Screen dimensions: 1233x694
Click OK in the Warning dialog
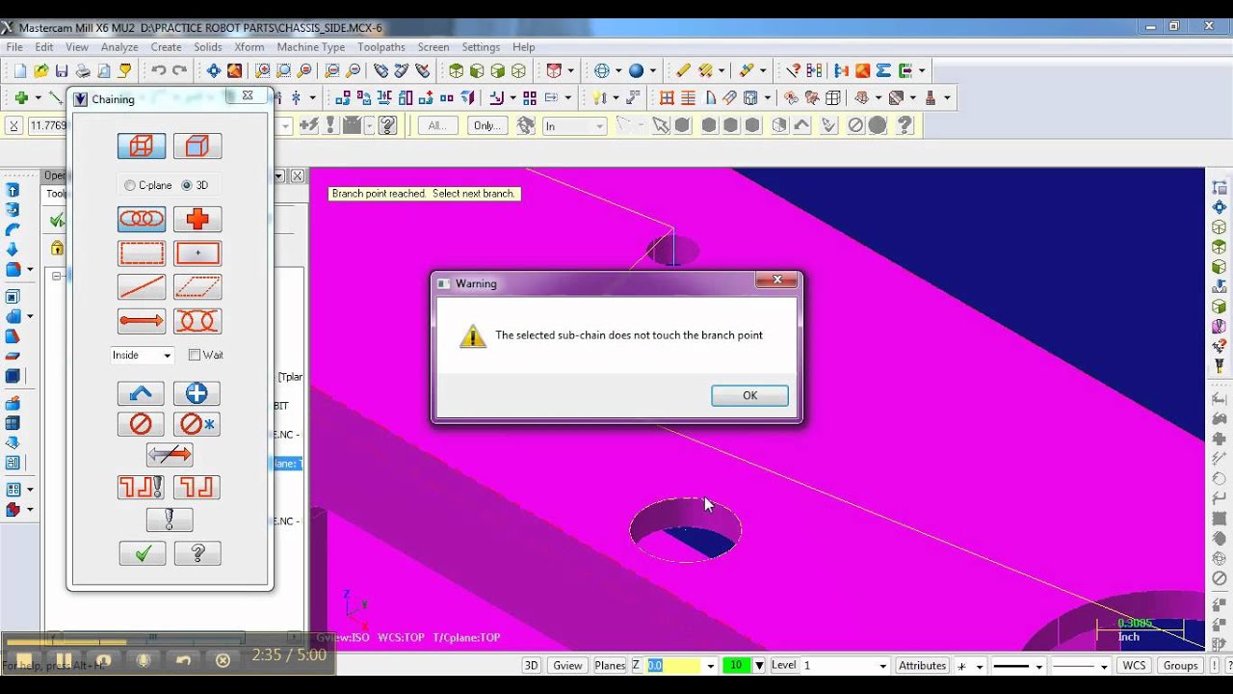pos(749,395)
